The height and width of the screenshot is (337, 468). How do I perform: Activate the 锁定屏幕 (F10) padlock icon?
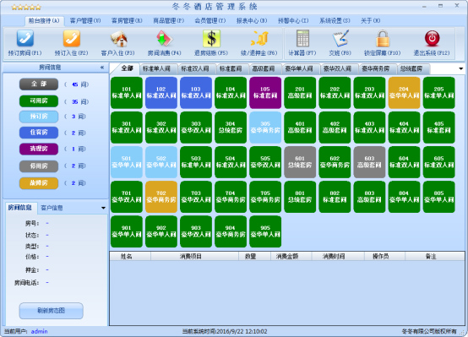tap(383, 39)
